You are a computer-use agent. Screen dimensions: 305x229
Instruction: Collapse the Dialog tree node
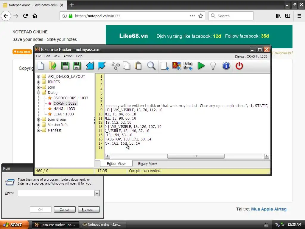point(38,93)
